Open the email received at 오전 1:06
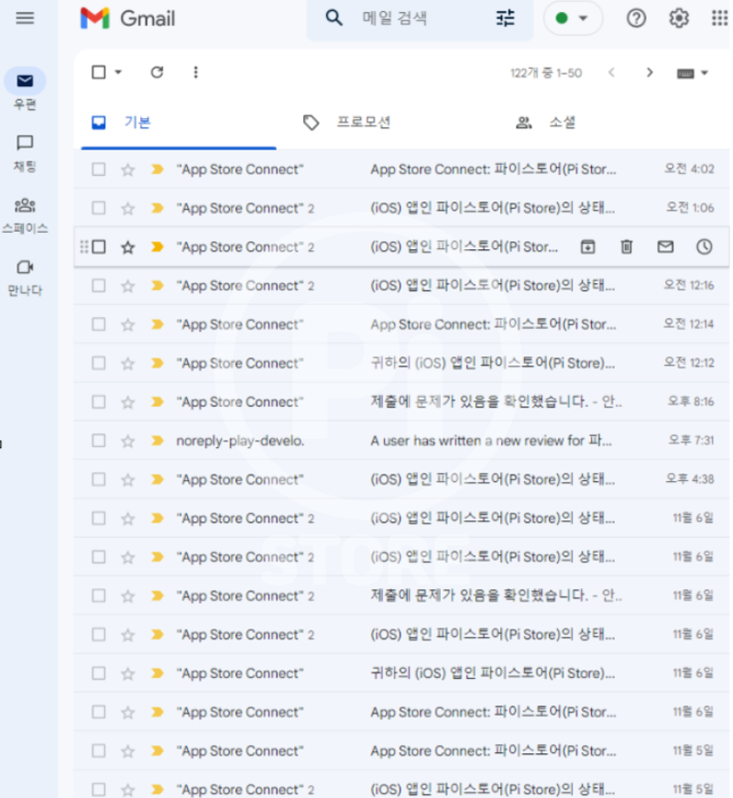Viewport: 733px width, 798px height. coord(401,208)
